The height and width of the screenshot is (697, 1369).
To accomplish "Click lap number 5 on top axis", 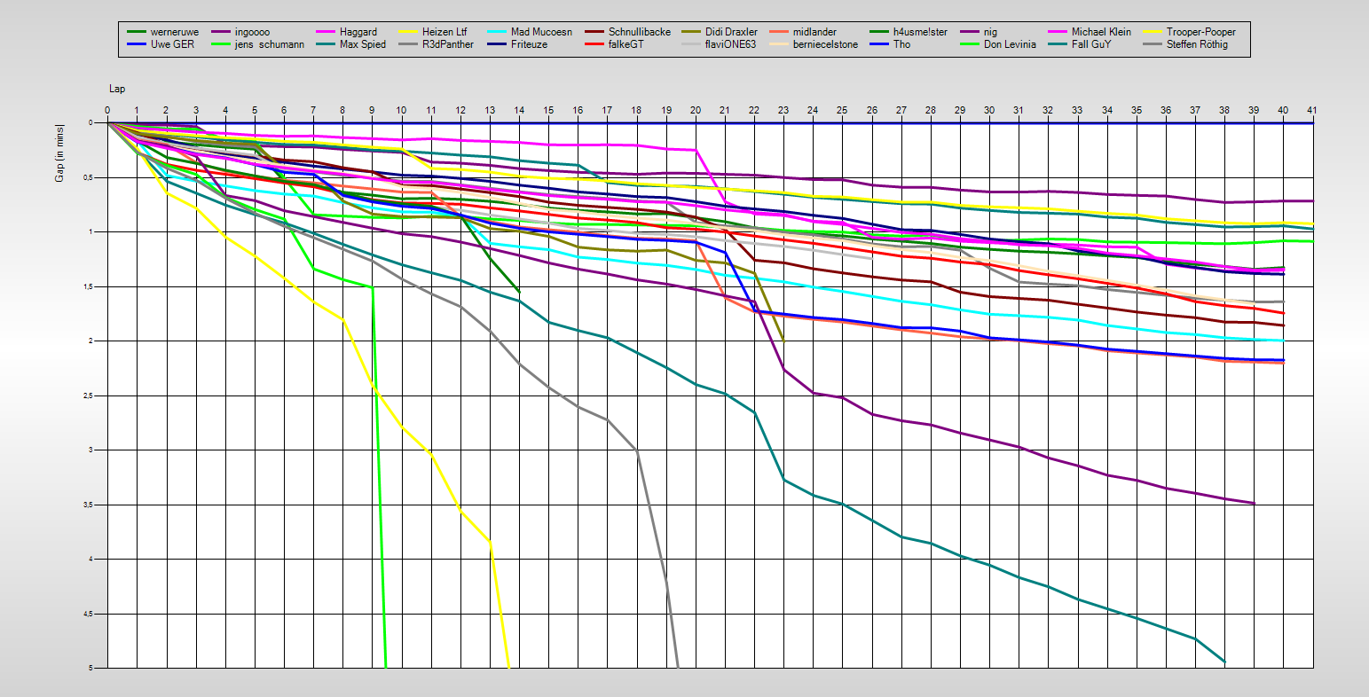I will 255,111.
